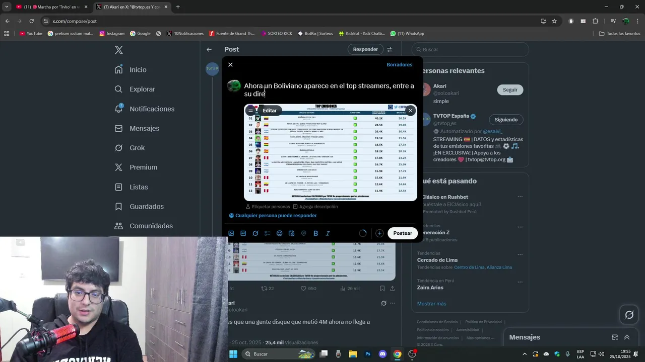Open Guardados in X sidebar
This screenshot has width=645, height=362.
click(x=139, y=207)
